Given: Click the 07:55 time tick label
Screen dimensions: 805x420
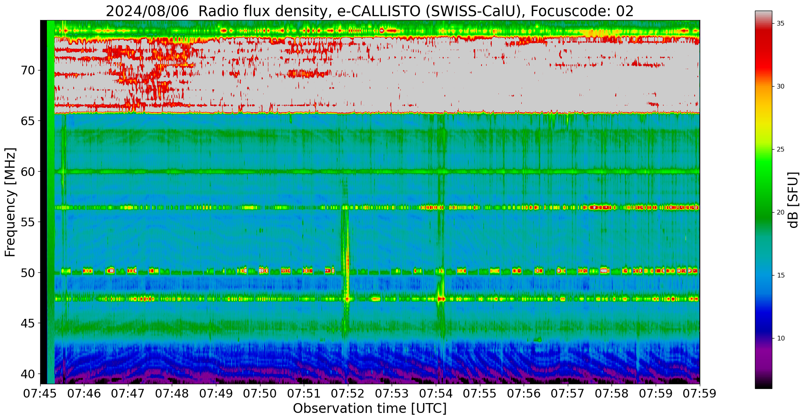Looking at the screenshot, I should click(480, 394).
